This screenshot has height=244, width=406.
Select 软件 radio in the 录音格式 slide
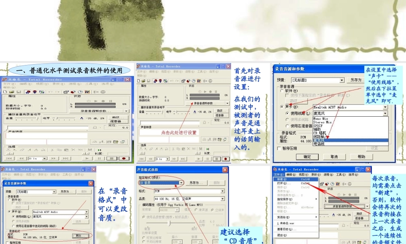(x=10, y=200)
